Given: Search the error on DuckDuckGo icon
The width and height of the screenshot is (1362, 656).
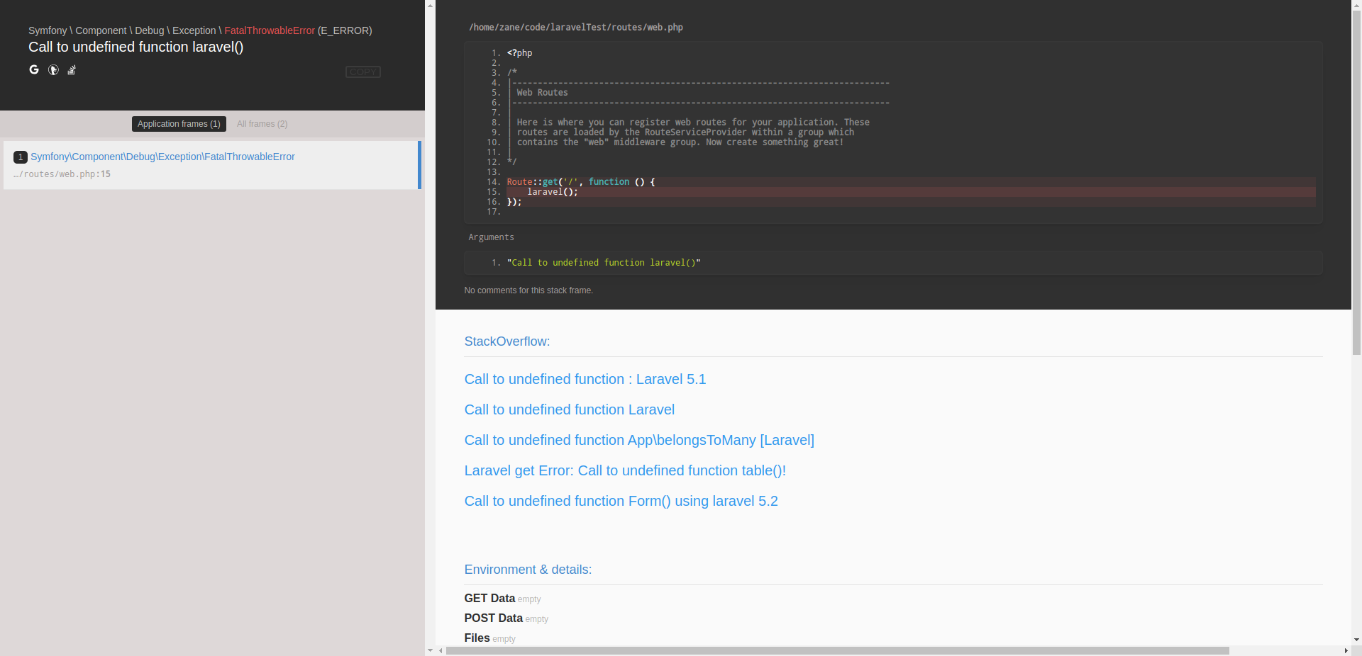Looking at the screenshot, I should coord(53,69).
